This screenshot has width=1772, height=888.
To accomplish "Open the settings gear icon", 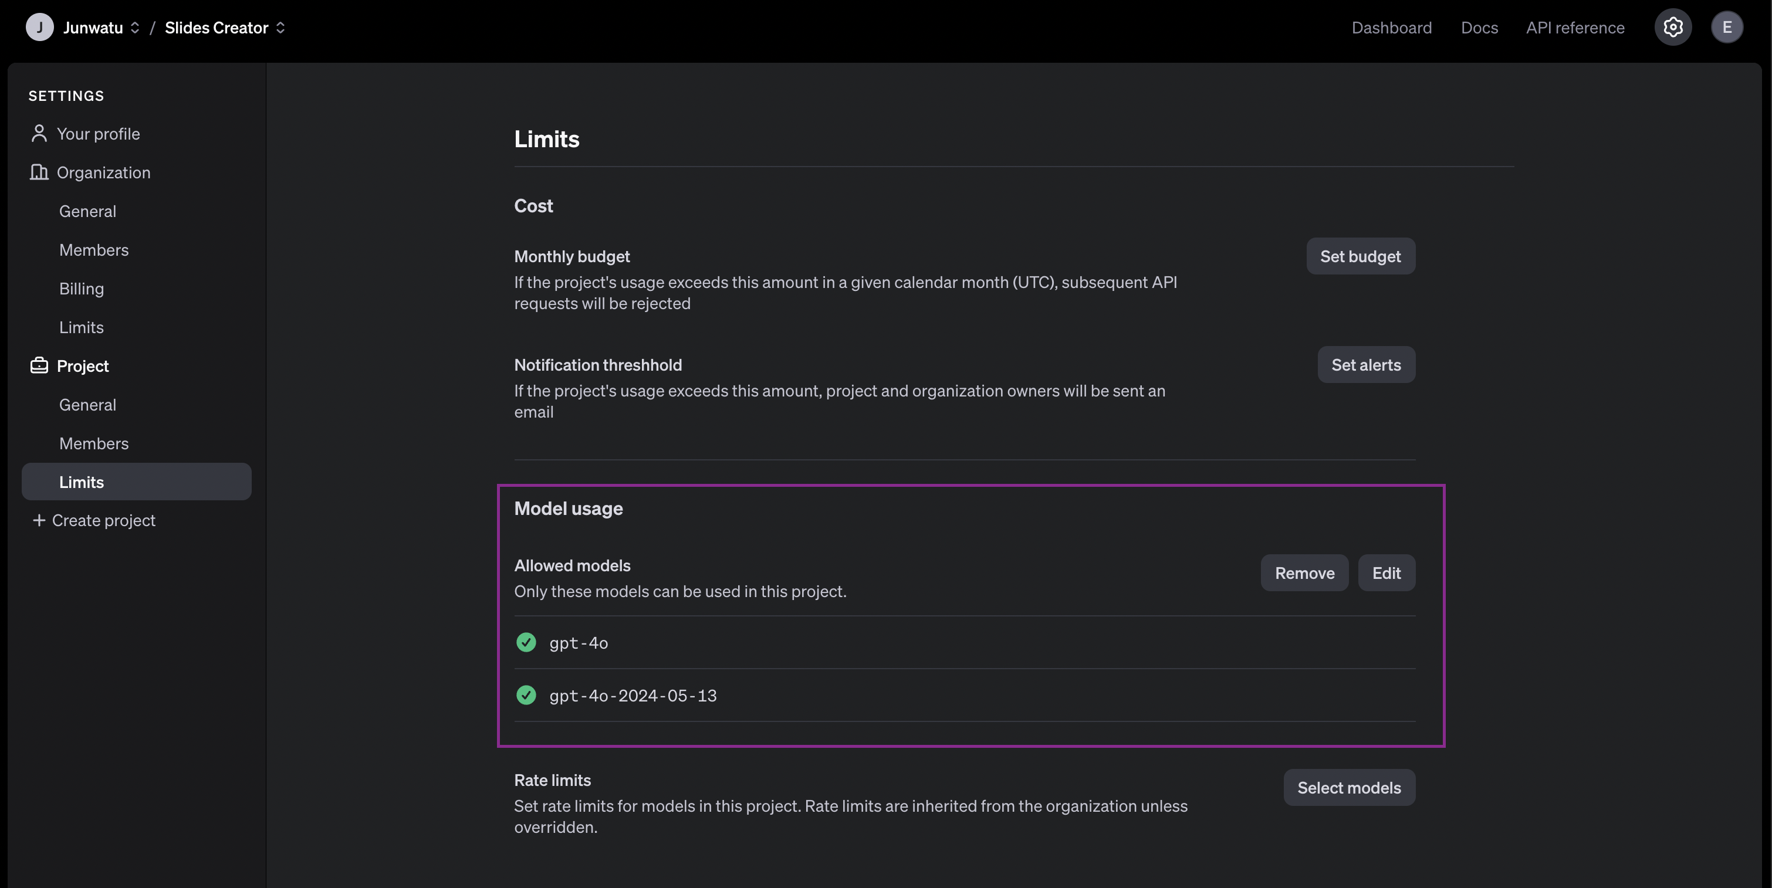I will coord(1672,28).
